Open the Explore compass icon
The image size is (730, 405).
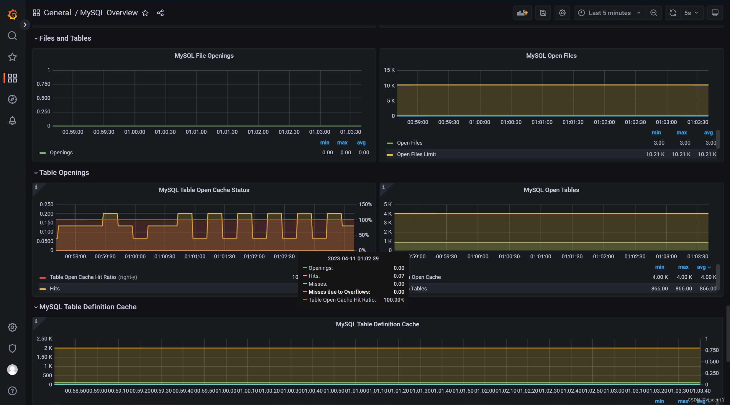[x=12, y=99]
